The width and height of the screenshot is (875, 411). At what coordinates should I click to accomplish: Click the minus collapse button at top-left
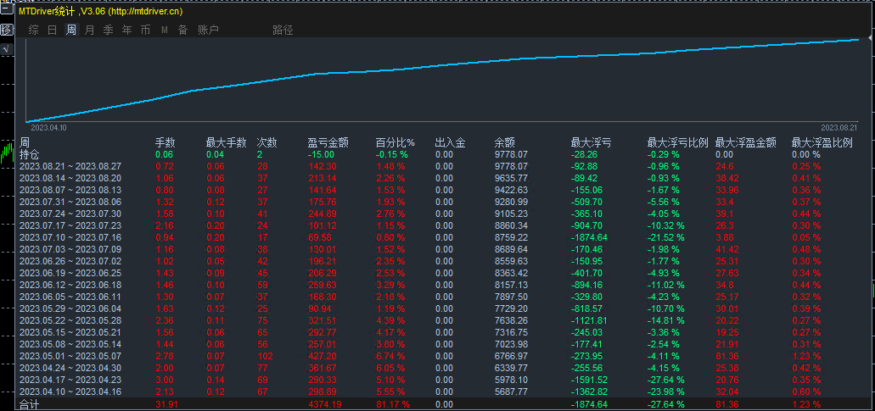pos(7,8)
